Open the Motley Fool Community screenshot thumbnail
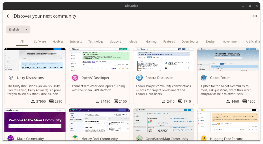 (x=99, y=120)
